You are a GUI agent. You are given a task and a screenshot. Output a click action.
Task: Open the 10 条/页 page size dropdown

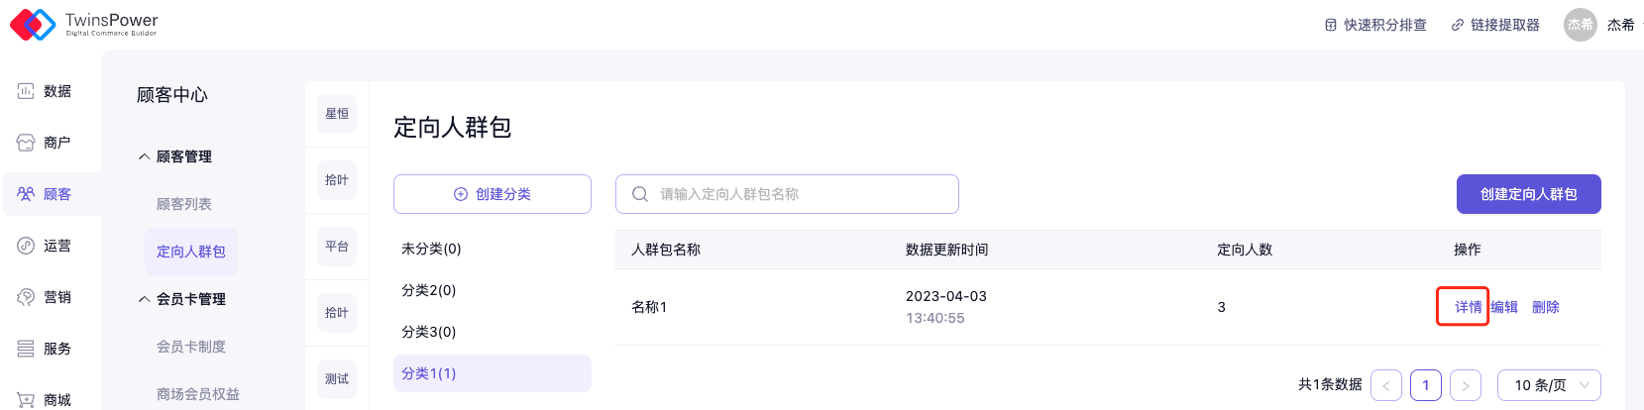[x=1549, y=385]
